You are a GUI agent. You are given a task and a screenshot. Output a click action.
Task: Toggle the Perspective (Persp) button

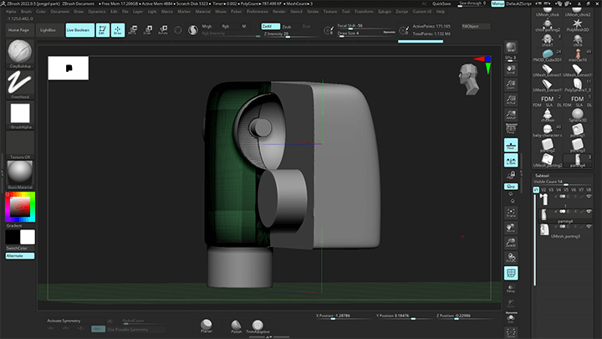point(511,130)
